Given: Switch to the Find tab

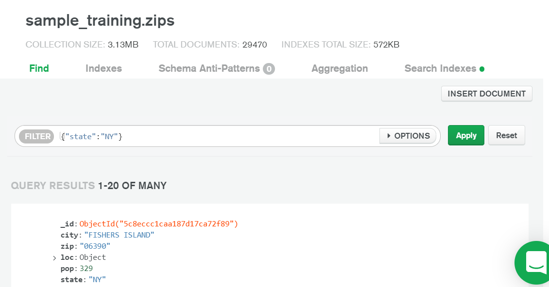Looking at the screenshot, I should 39,68.
